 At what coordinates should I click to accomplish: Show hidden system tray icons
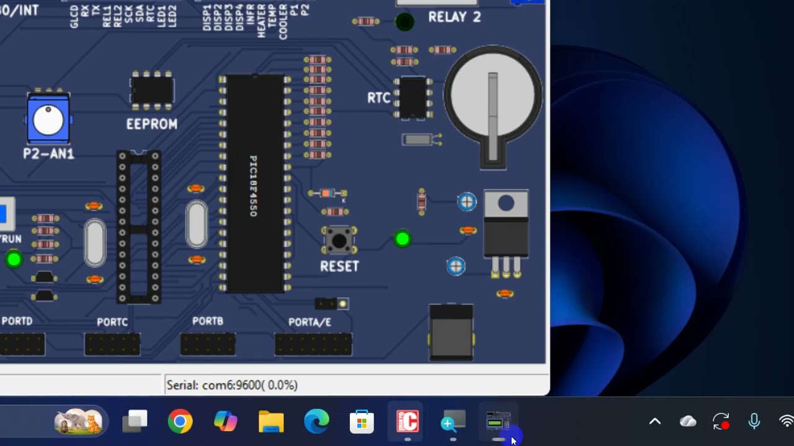pyautogui.click(x=654, y=422)
